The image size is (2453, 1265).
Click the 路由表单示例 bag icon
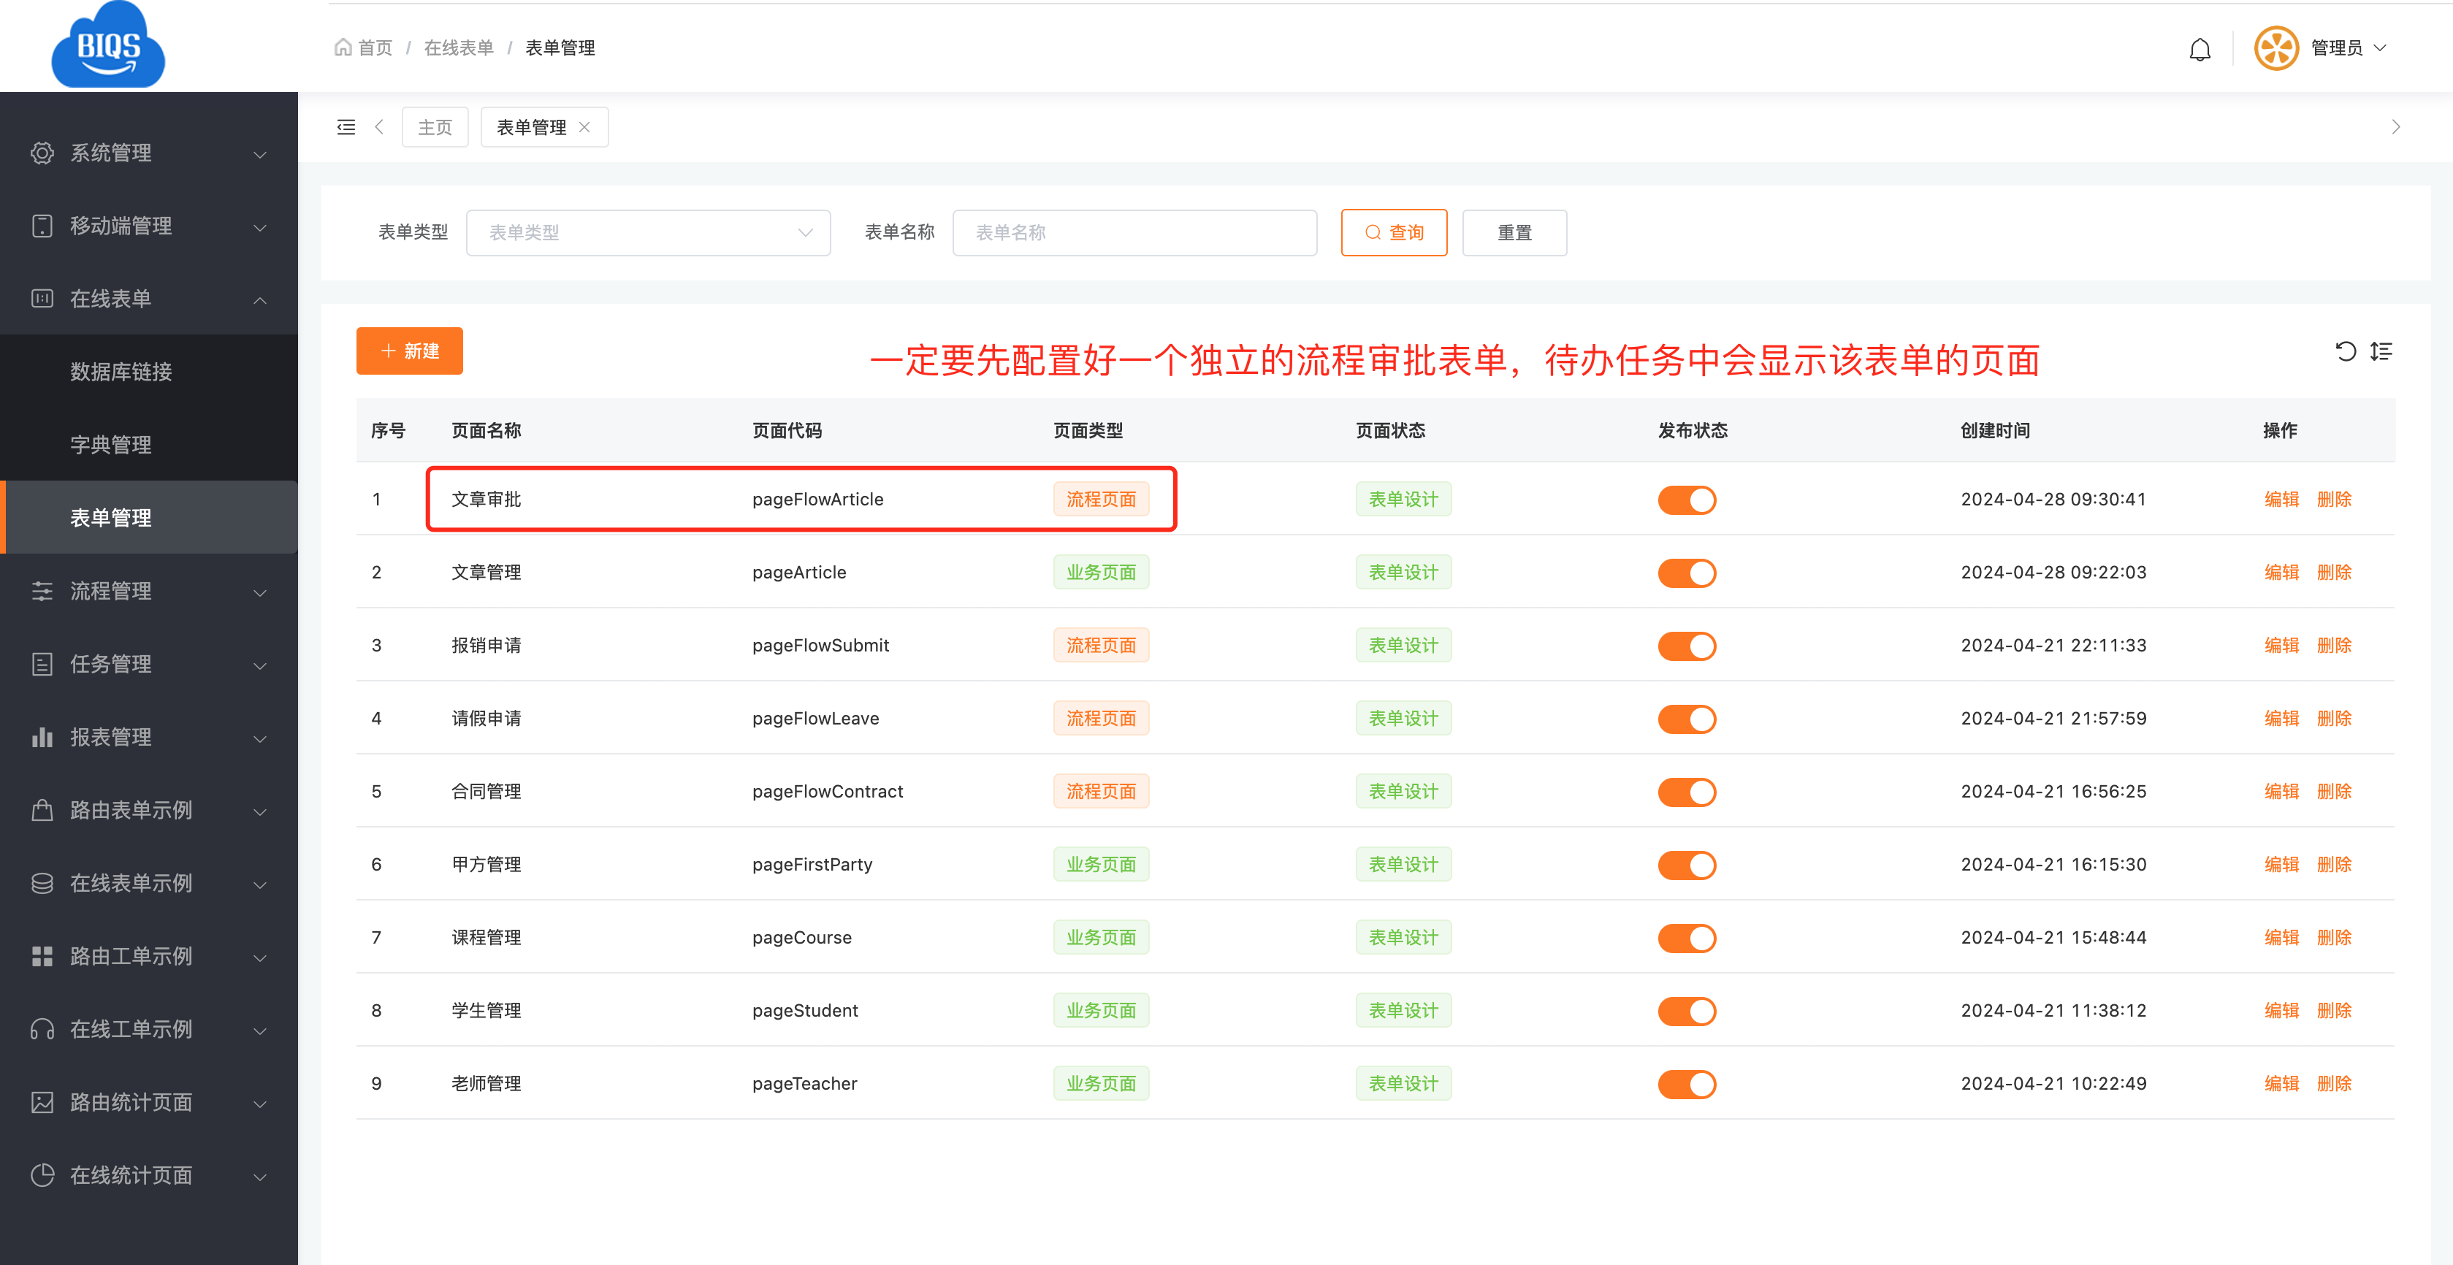coord(42,810)
